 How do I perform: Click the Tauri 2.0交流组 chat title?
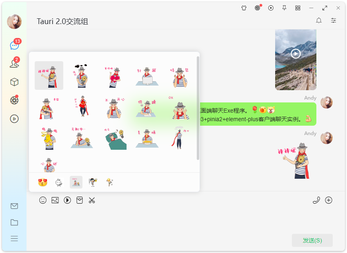pyautogui.click(x=62, y=22)
